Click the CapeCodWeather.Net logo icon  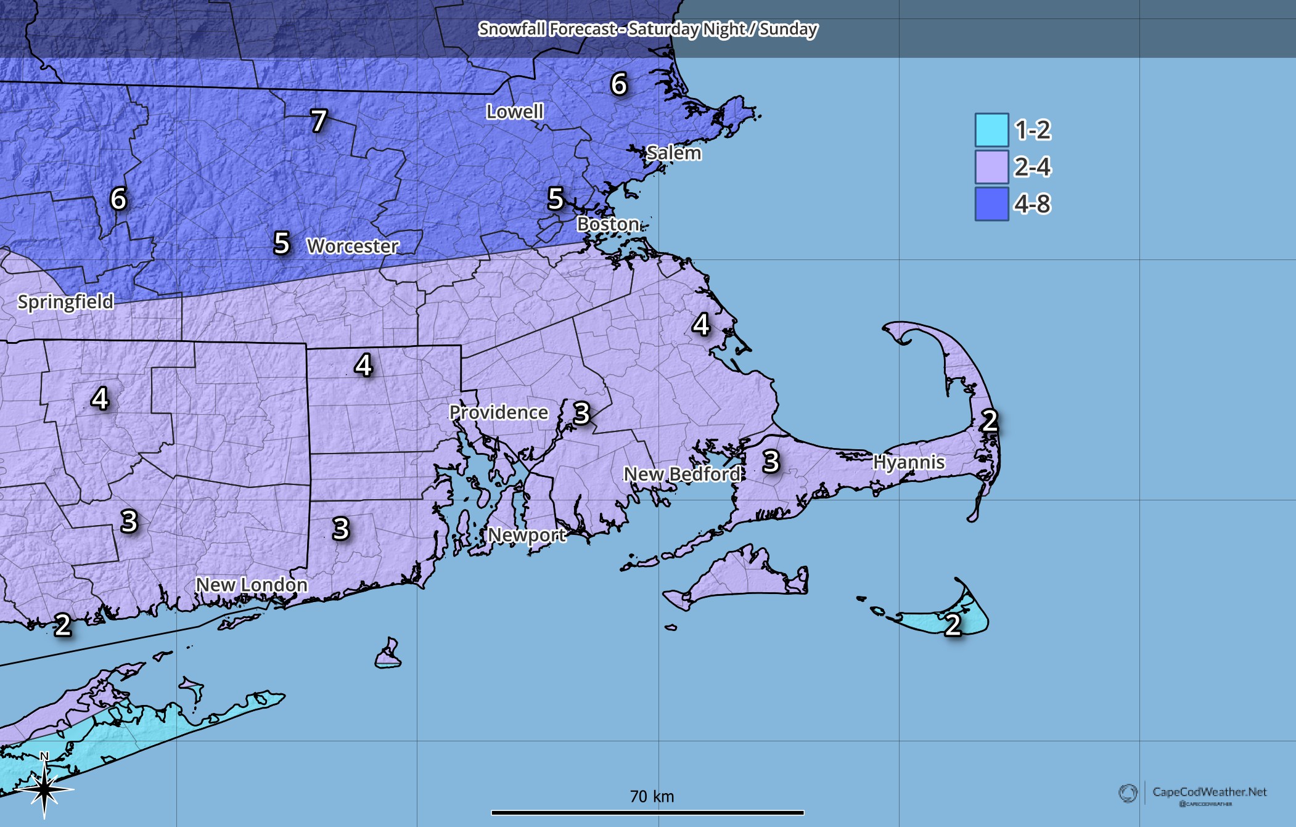pos(1128,792)
